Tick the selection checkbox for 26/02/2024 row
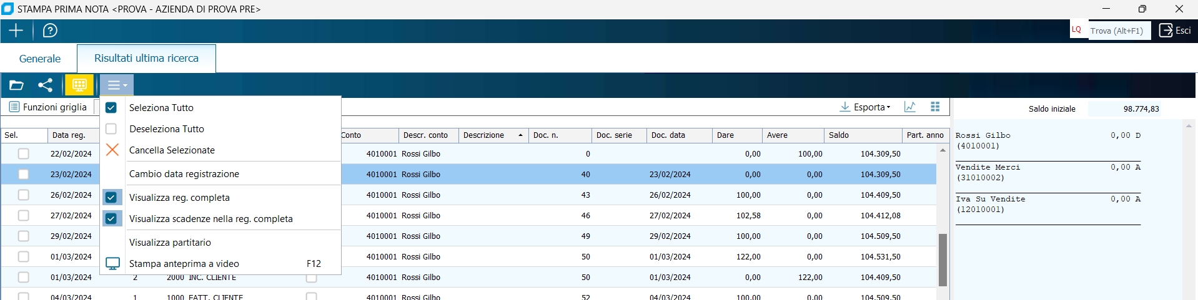1198x300 pixels. point(23,195)
